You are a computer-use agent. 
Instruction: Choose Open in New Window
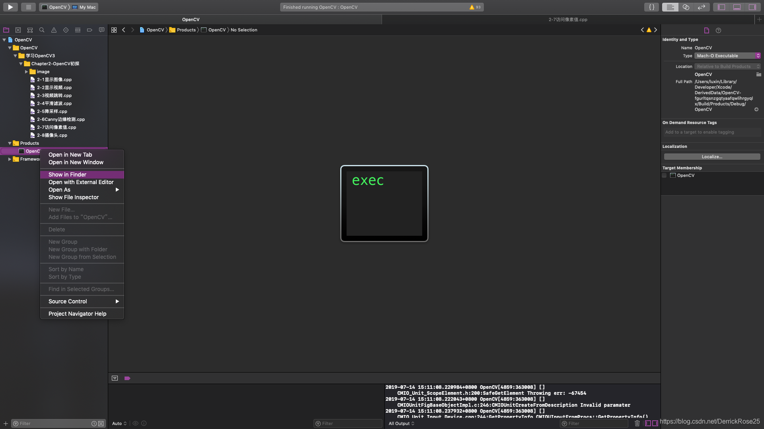pyautogui.click(x=82, y=162)
